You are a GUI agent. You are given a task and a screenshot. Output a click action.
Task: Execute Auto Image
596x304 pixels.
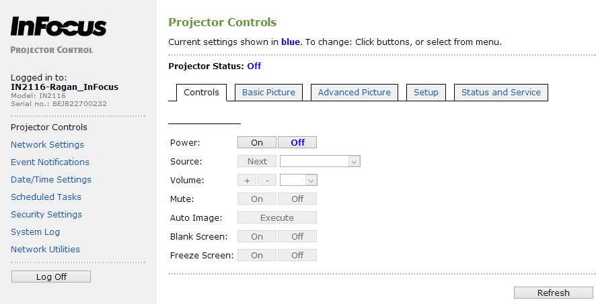coord(277,217)
